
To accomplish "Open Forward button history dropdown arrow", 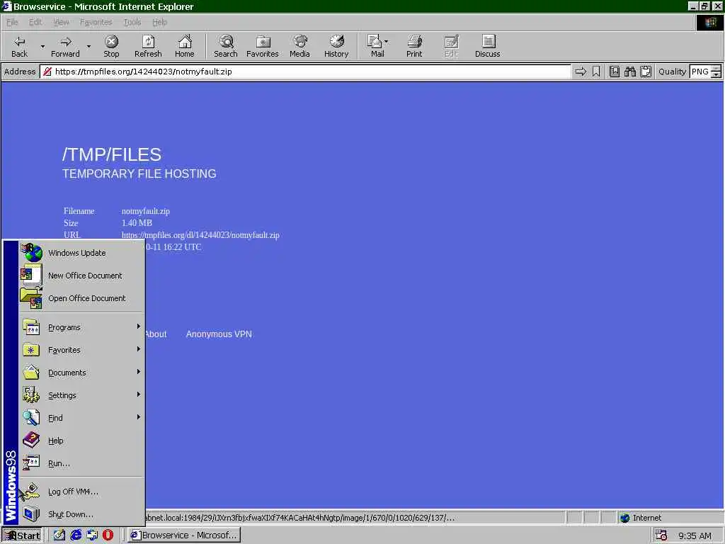I will point(89,46).
